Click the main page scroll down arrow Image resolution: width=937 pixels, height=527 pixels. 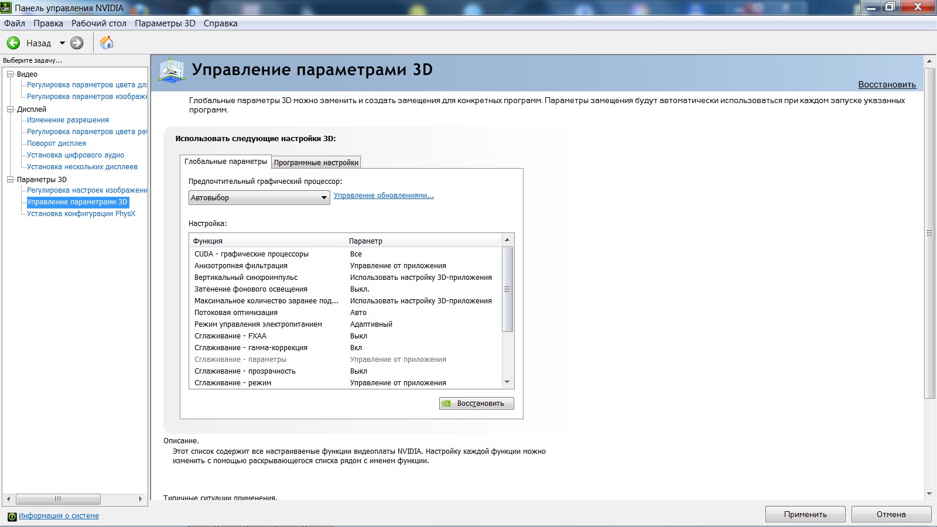(x=929, y=494)
